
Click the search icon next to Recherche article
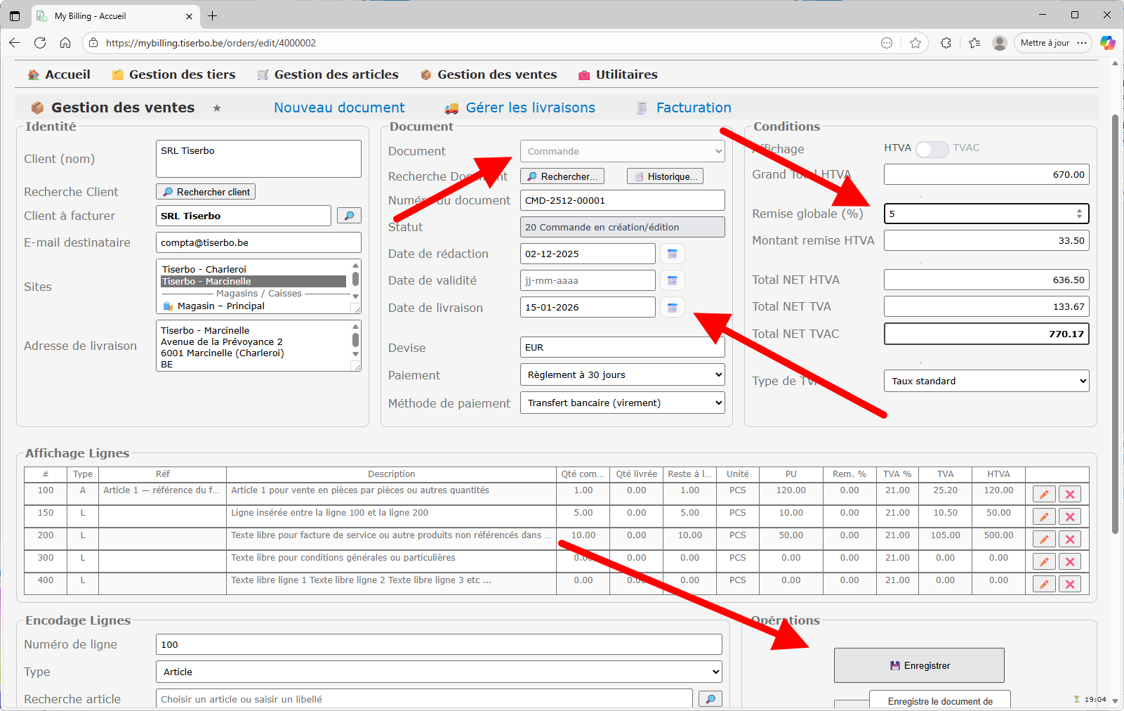click(x=710, y=699)
